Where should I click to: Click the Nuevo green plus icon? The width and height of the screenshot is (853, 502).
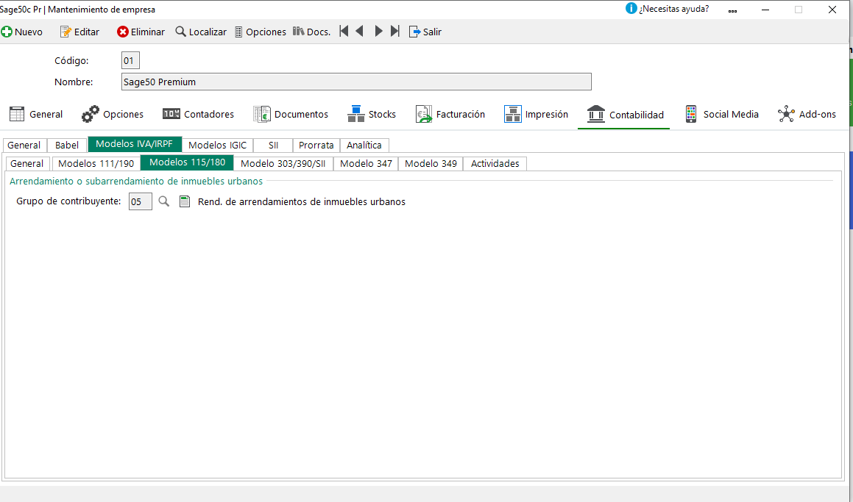click(x=7, y=32)
